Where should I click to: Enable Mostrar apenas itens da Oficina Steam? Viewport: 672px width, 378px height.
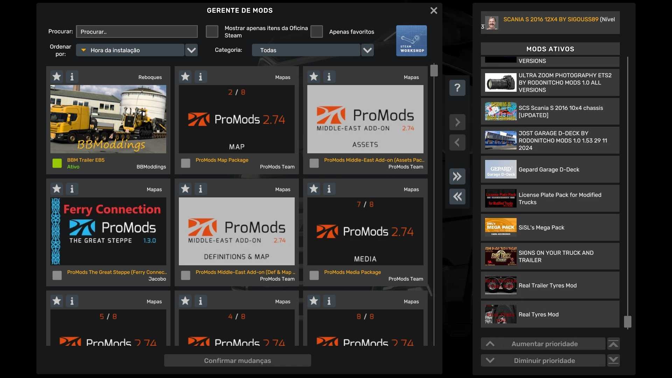[x=212, y=31]
